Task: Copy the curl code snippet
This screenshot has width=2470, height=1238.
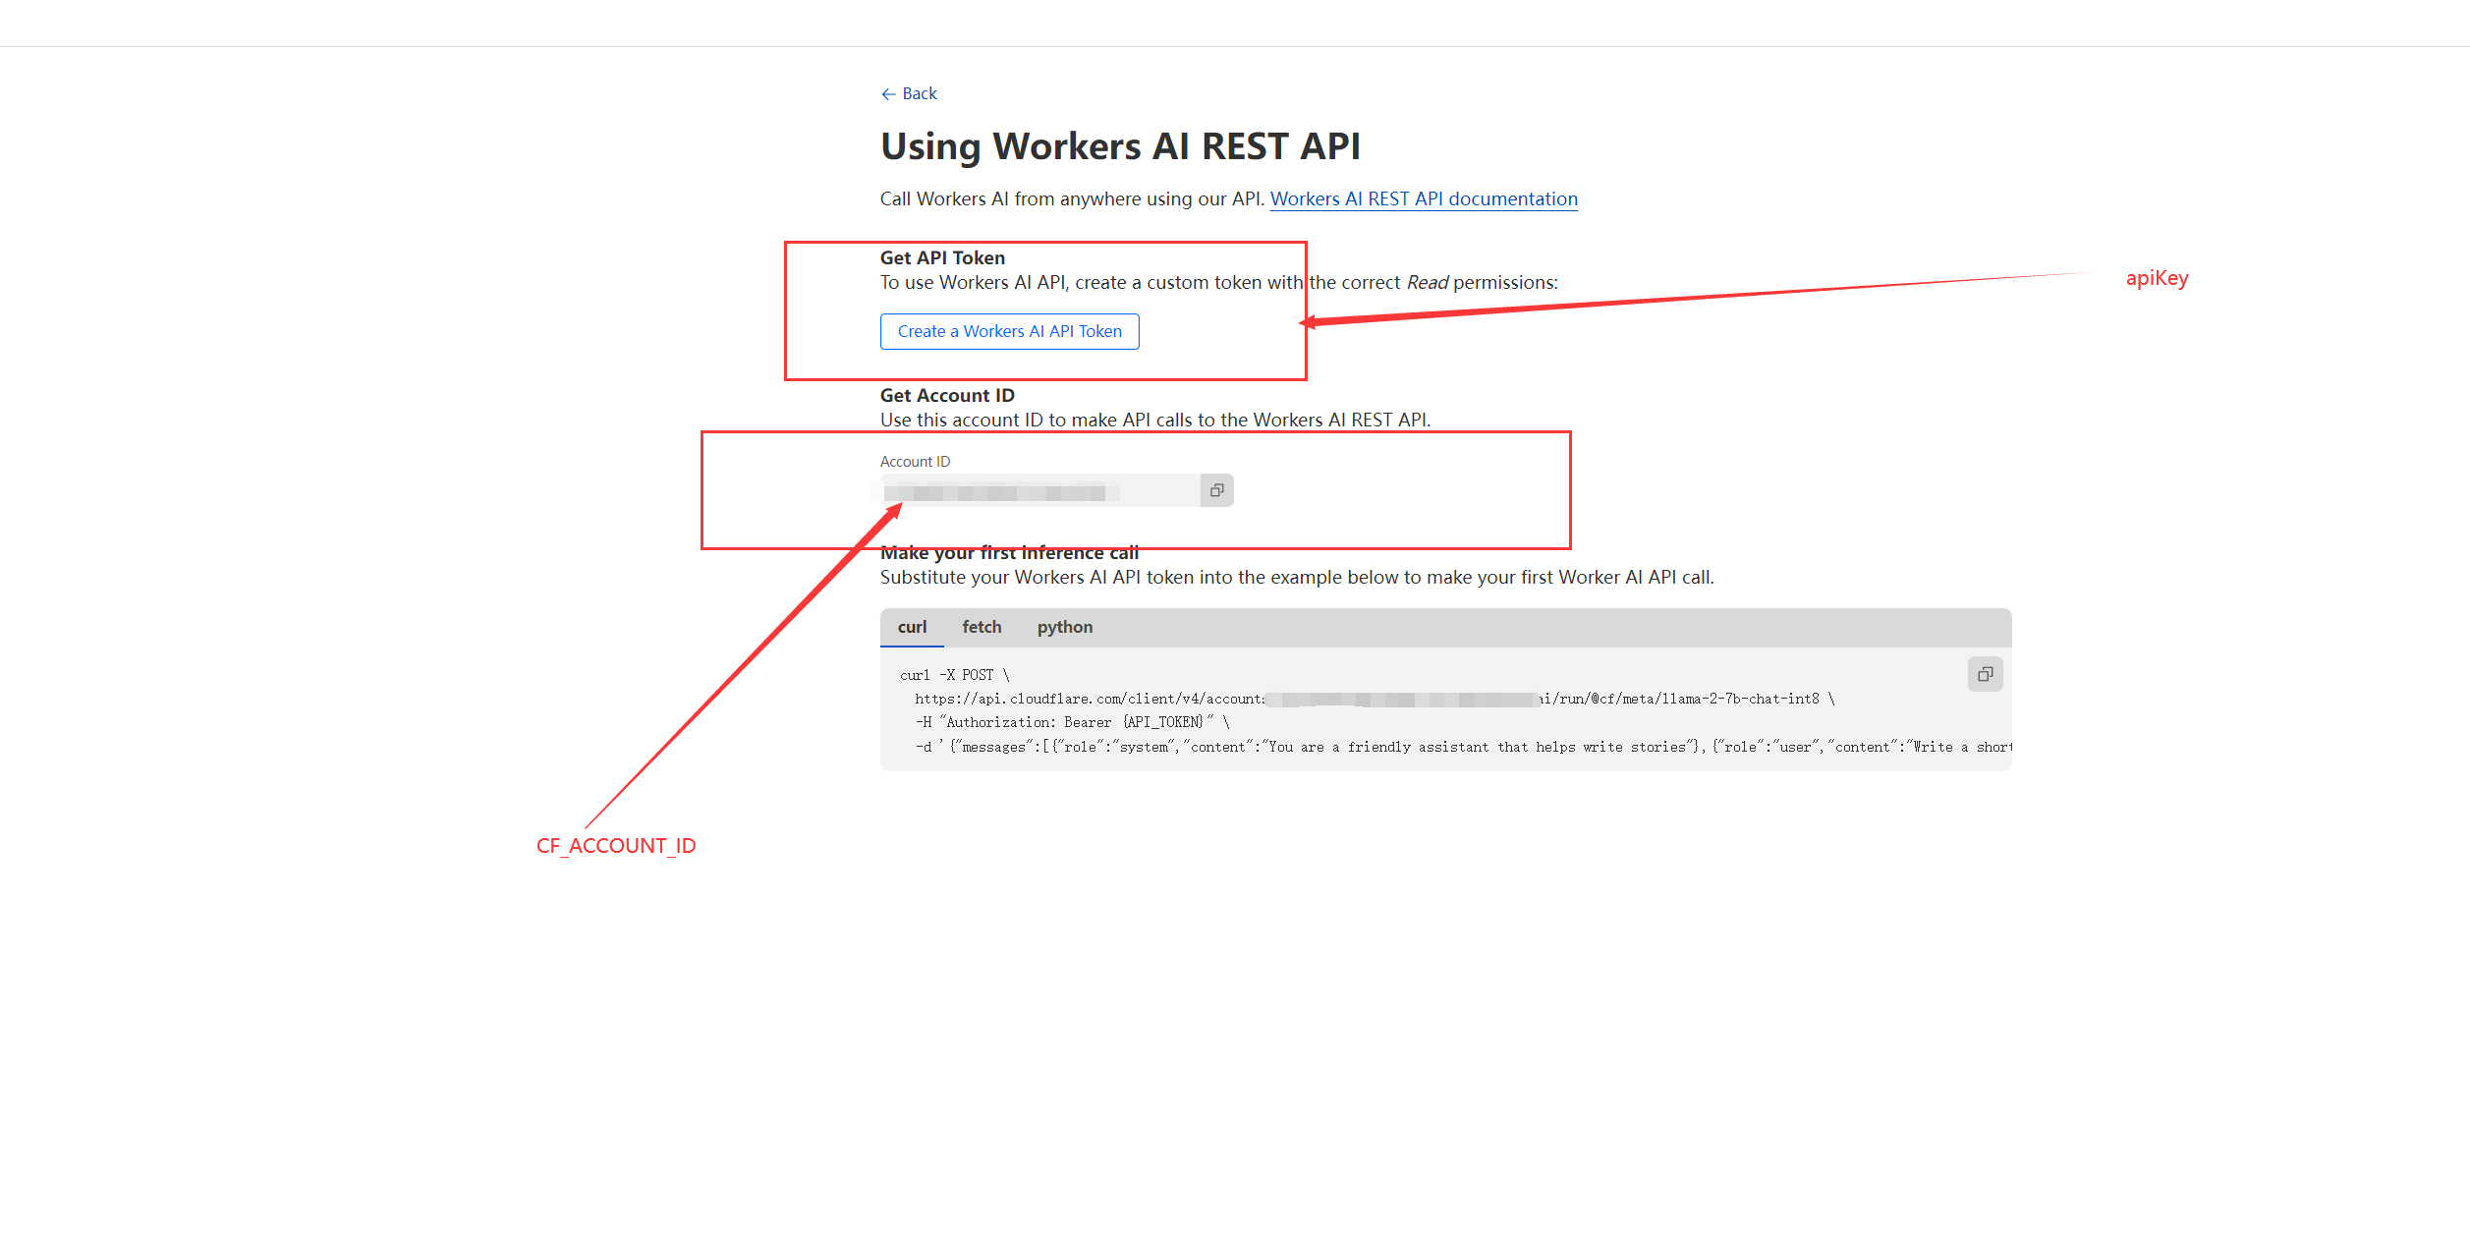Action: pos(1985,674)
